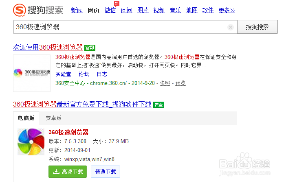This screenshot has width=286, height=183.
Task: Open the 预览 preview link
Action: [x=180, y=83]
